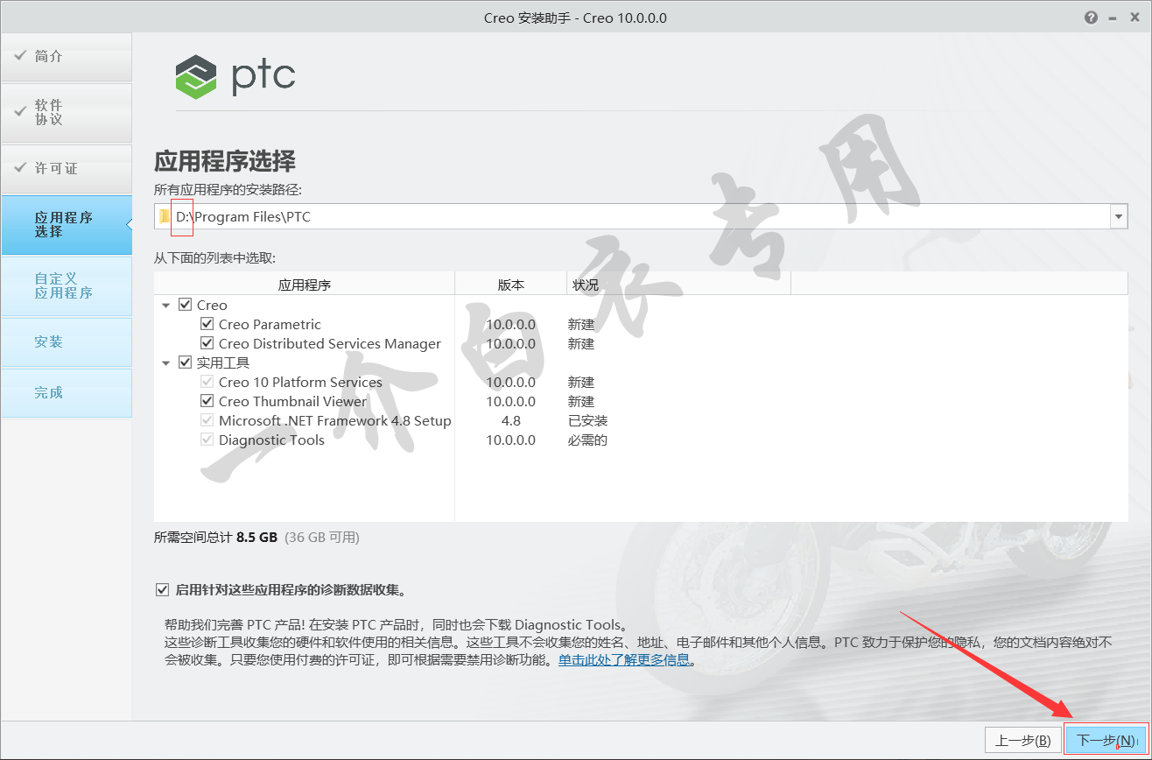The image size is (1152, 760).
Task: Collapse the Creo tree group
Action: tap(165, 306)
